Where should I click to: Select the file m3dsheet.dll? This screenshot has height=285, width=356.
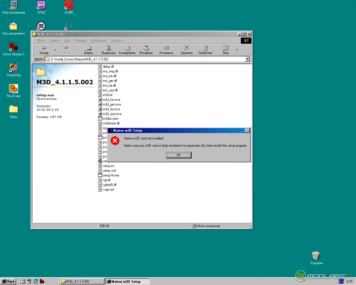coord(109,123)
